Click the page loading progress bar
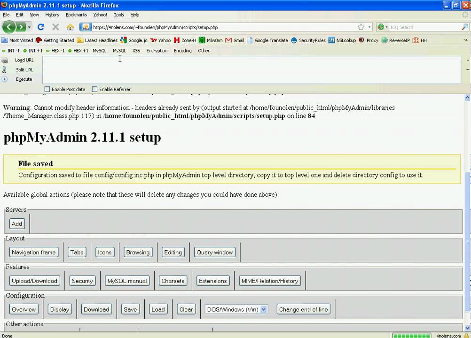This screenshot has height=338, width=471. pos(411,336)
